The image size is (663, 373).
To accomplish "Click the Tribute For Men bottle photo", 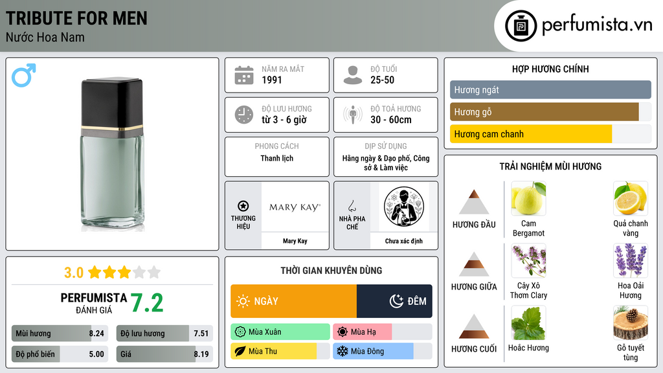I will coord(112,154).
